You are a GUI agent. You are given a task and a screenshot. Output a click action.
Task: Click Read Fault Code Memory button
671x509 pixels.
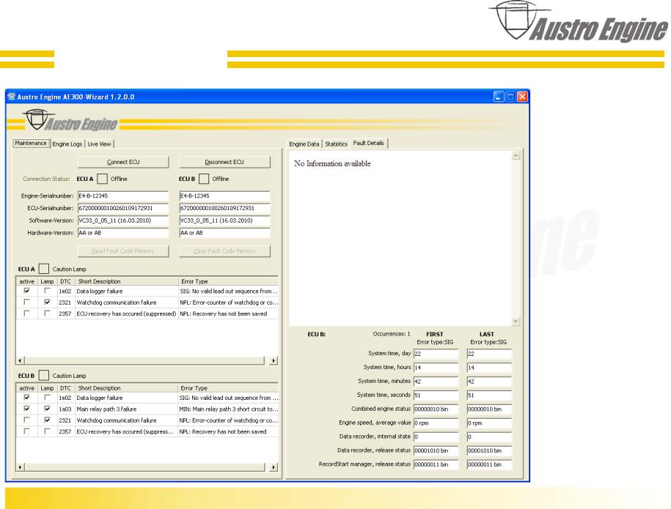(x=123, y=251)
